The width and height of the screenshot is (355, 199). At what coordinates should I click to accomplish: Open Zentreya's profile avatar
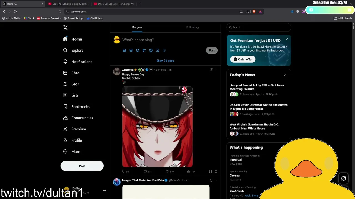point(117,71)
